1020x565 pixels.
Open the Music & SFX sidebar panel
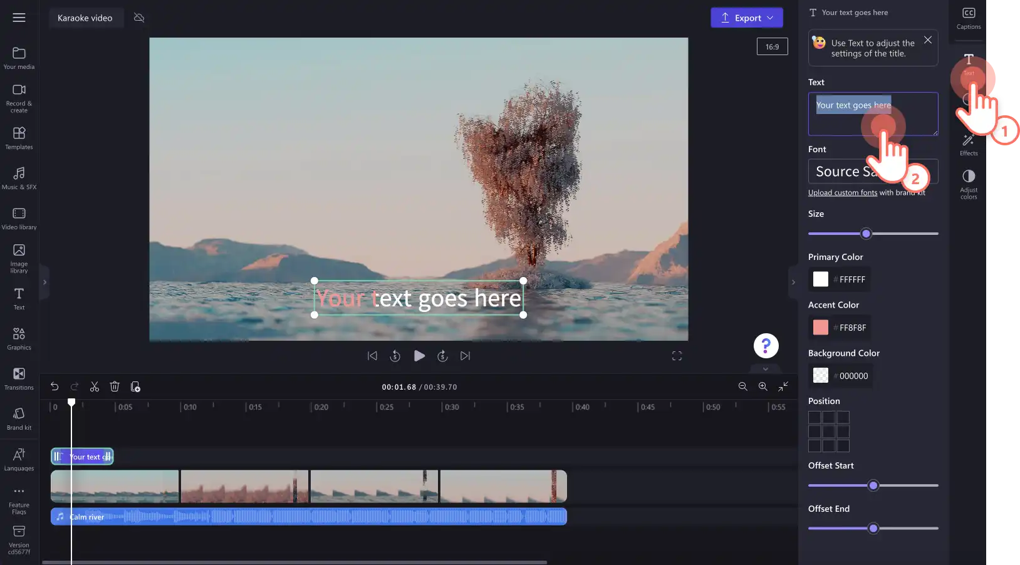pos(19,178)
